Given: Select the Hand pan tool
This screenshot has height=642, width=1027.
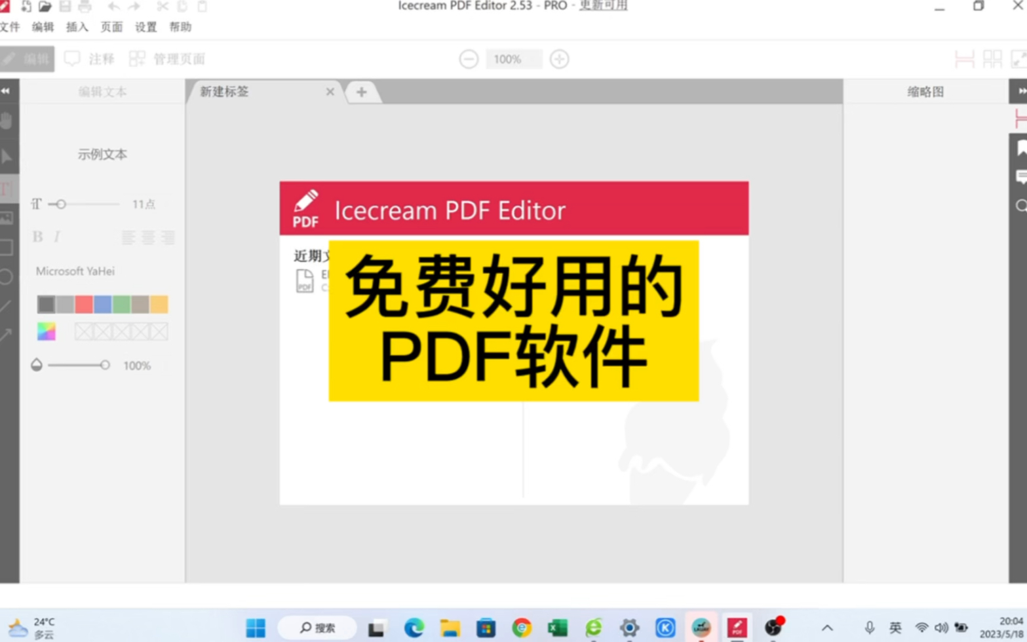Looking at the screenshot, I should click(7, 121).
